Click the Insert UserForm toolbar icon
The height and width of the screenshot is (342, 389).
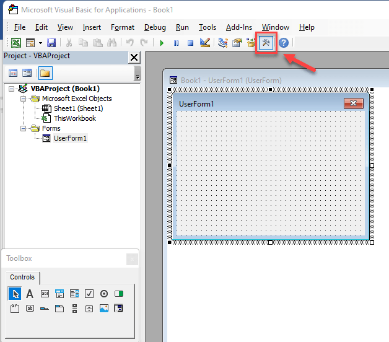point(30,43)
